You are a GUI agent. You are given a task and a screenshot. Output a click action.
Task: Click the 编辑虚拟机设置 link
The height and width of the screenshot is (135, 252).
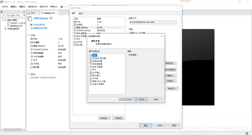pos(40,28)
